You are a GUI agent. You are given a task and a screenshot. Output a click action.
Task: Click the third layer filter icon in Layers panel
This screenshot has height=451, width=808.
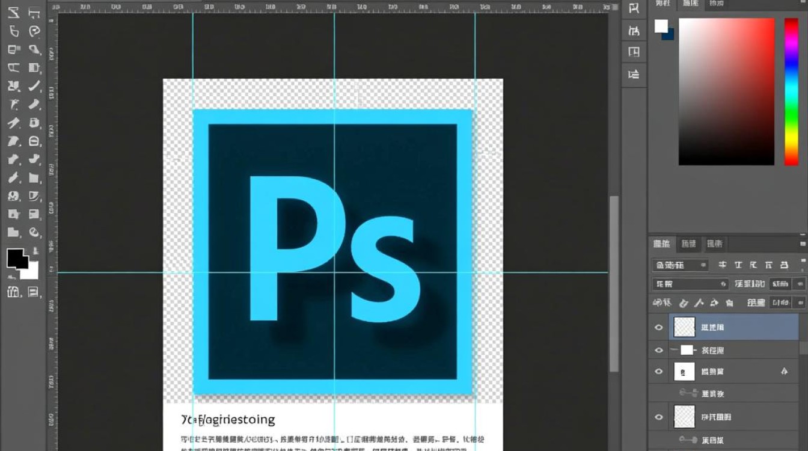(753, 265)
